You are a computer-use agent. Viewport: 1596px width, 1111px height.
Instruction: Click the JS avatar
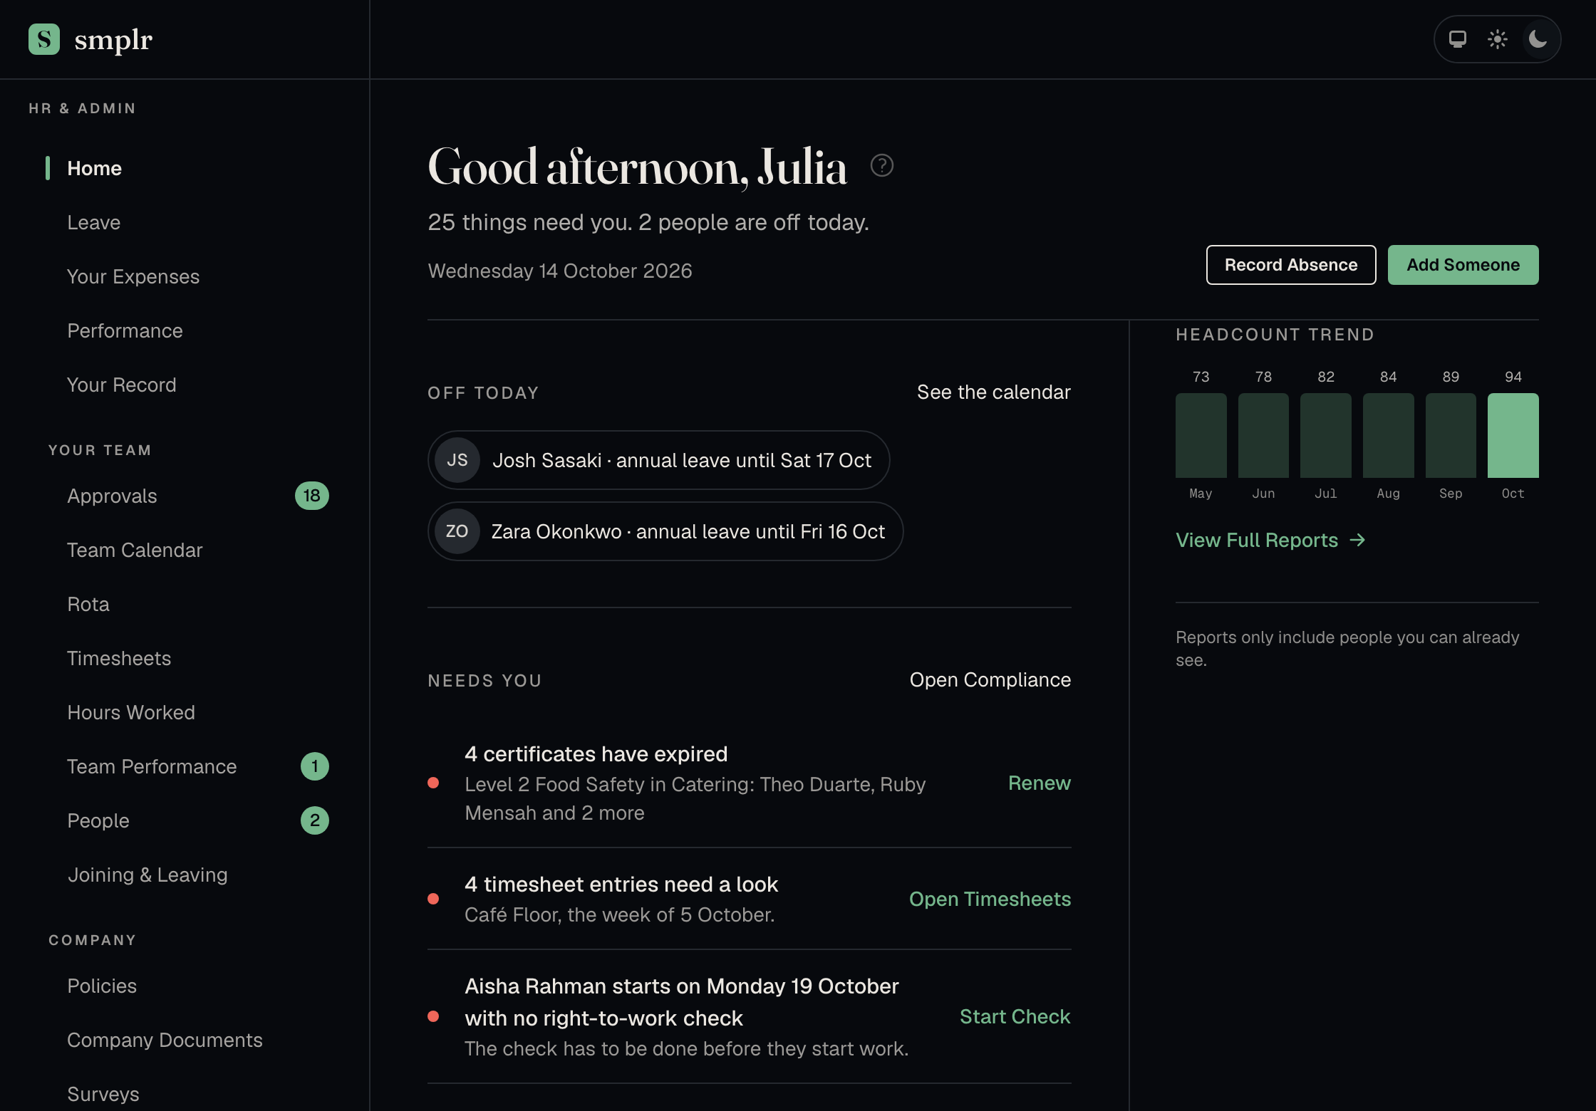coord(457,460)
